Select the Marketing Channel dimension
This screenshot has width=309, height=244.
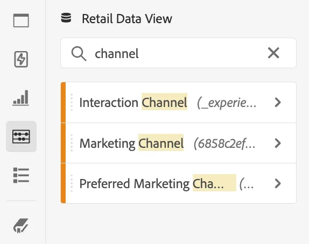179,143
